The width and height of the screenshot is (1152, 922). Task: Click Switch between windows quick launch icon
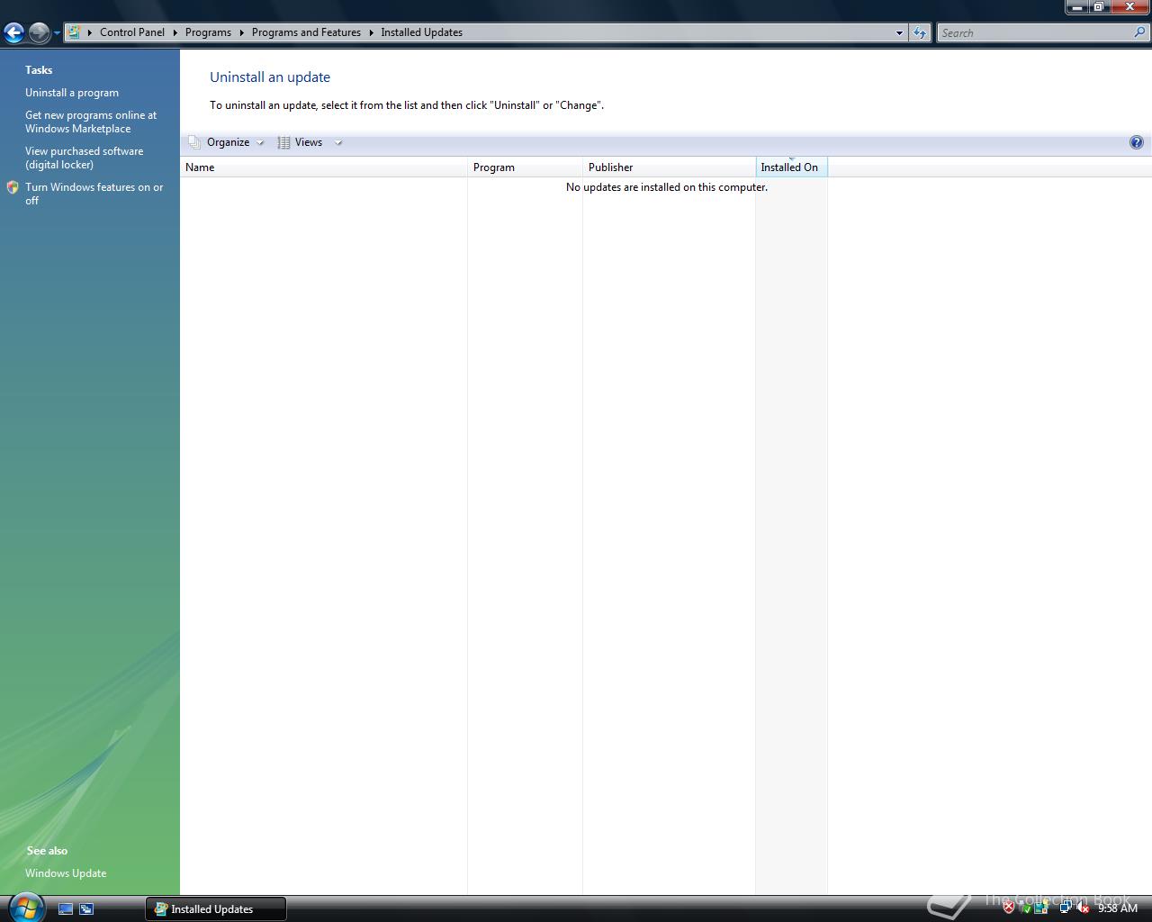pos(86,909)
